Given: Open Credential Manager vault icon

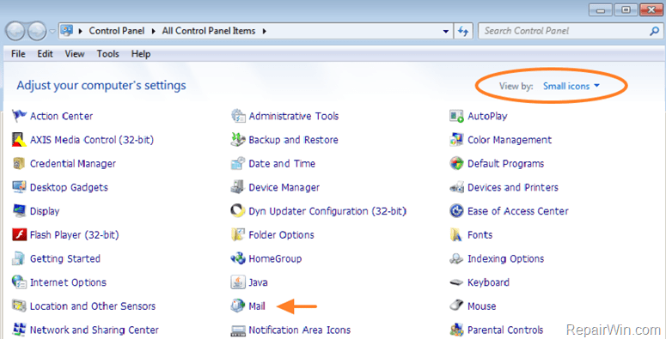Looking at the screenshot, I should pyautogui.click(x=19, y=163).
